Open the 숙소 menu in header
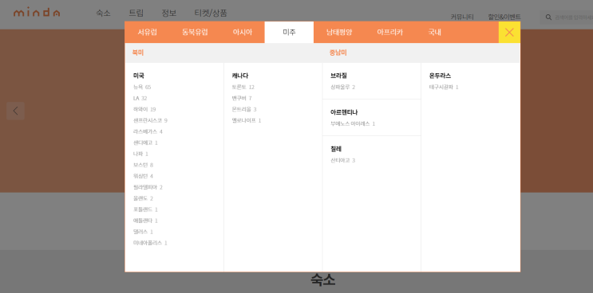This screenshot has width=593, height=293. tap(103, 14)
